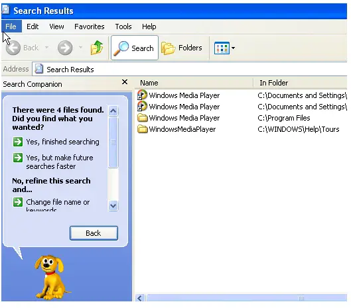
Task: Open the File menu
Action: click(x=11, y=26)
